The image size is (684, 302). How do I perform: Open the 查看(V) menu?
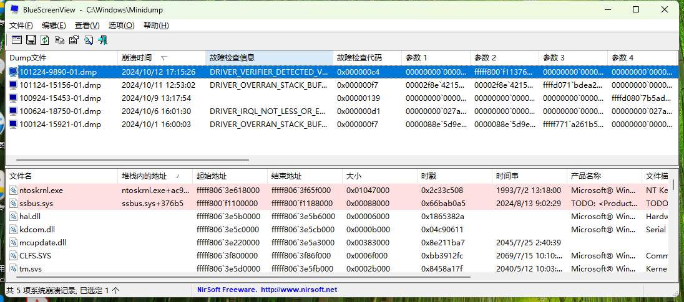click(x=87, y=26)
